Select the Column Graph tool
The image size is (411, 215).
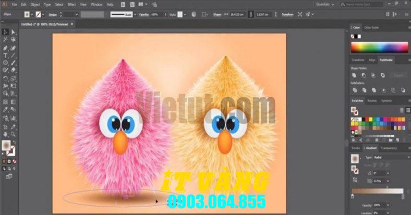point(13,118)
